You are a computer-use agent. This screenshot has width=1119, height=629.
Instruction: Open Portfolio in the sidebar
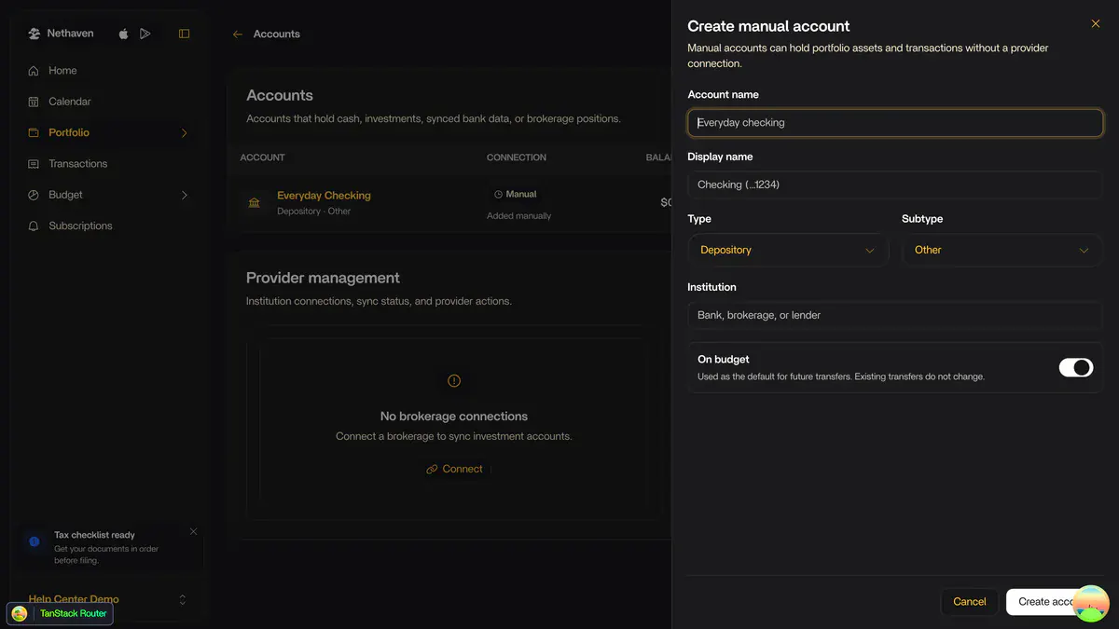[x=107, y=132]
